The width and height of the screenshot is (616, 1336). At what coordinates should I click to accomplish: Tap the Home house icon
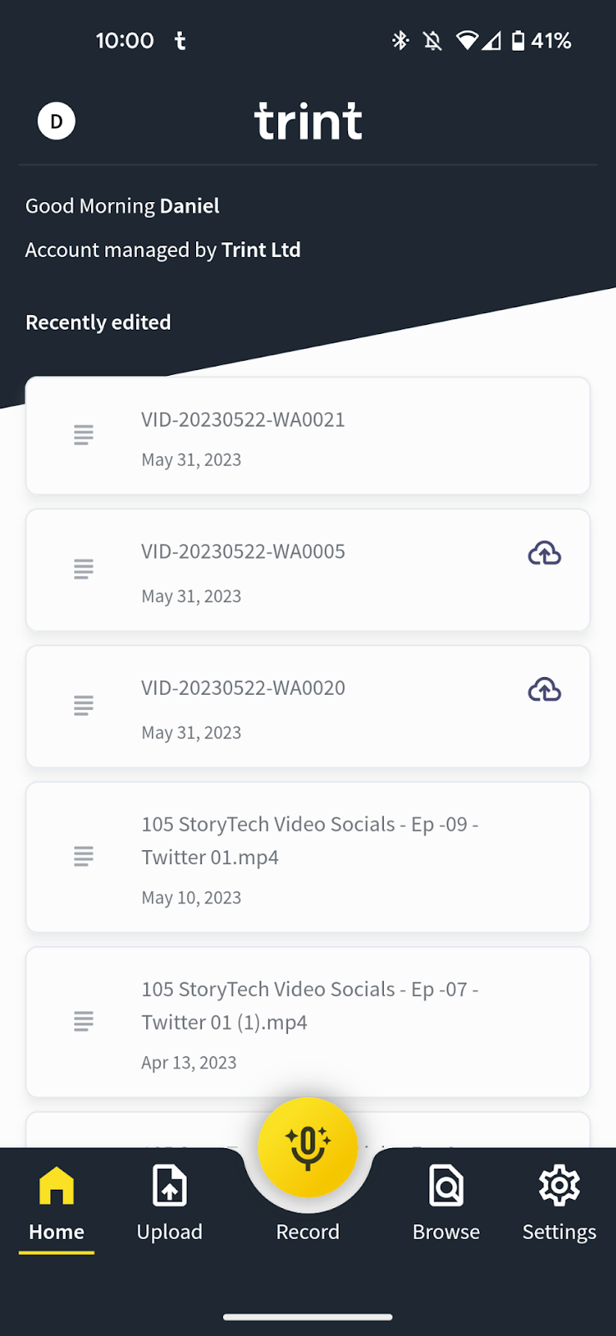57,1186
